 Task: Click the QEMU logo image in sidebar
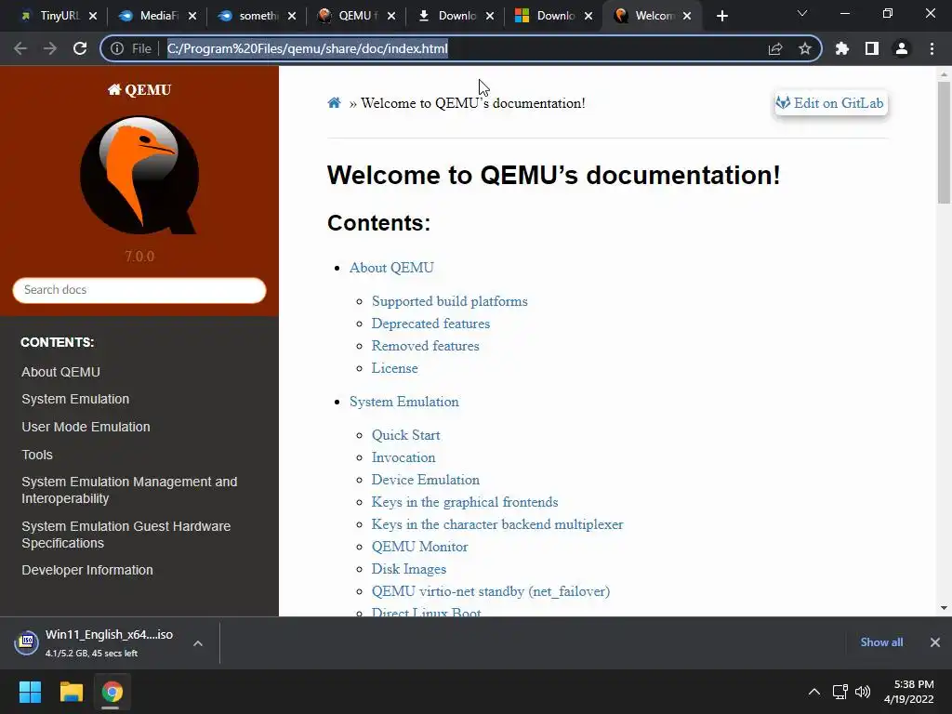[139, 175]
